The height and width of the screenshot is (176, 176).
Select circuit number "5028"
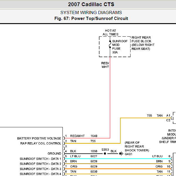tap(94, 161)
